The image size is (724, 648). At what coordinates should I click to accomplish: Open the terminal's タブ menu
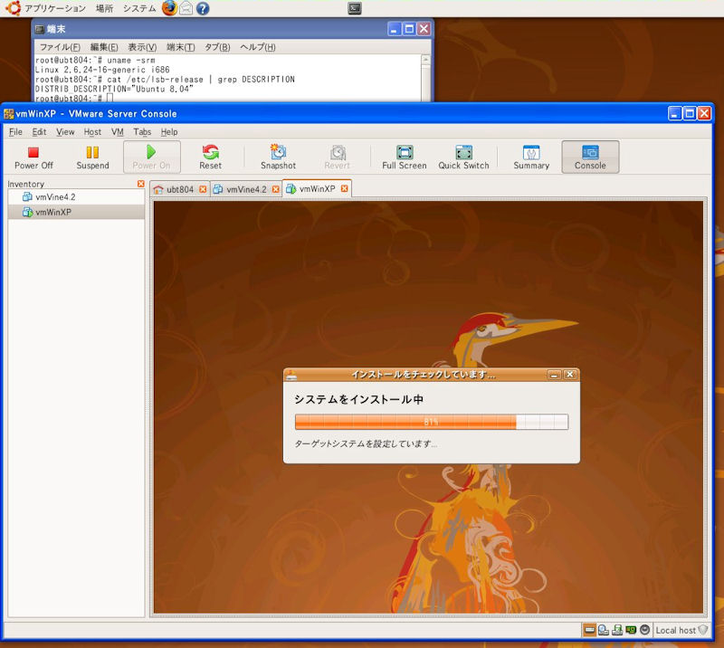tap(217, 47)
